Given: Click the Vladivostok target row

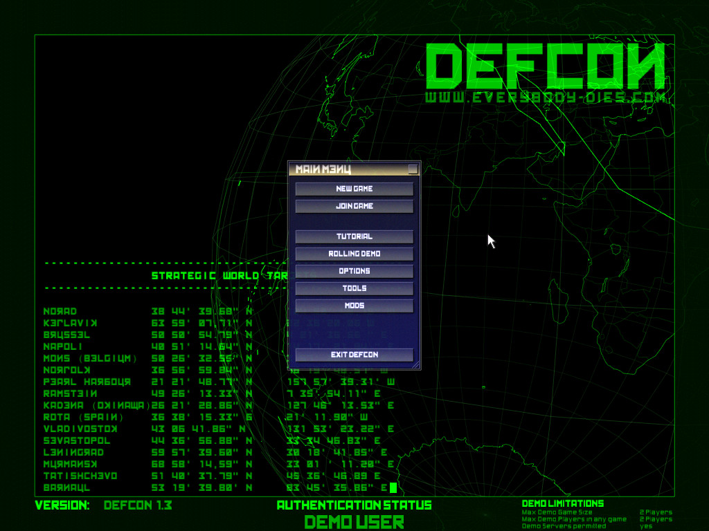Looking at the screenshot, I should point(218,429).
